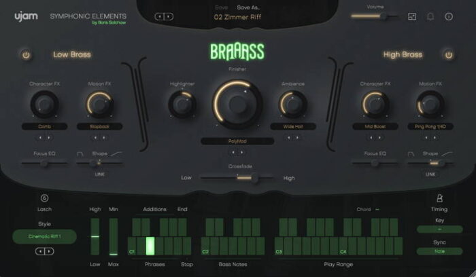Screen dimensions: 476x277
Task: Click the High Brass Motion FX knob
Action: [x=430, y=103]
